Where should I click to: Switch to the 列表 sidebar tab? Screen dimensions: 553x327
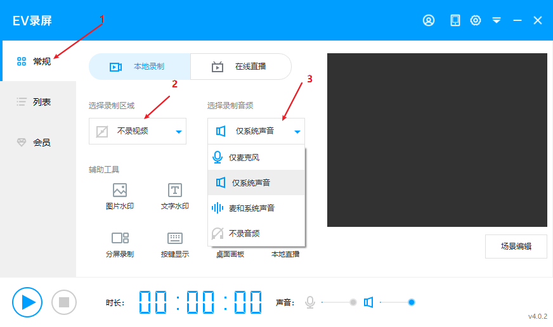[x=38, y=102]
